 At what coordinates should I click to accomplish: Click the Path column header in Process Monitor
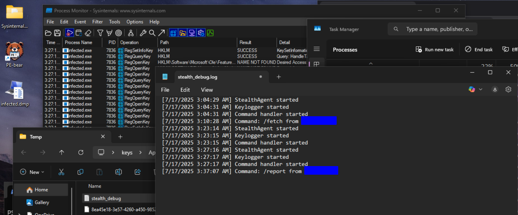[197, 42]
